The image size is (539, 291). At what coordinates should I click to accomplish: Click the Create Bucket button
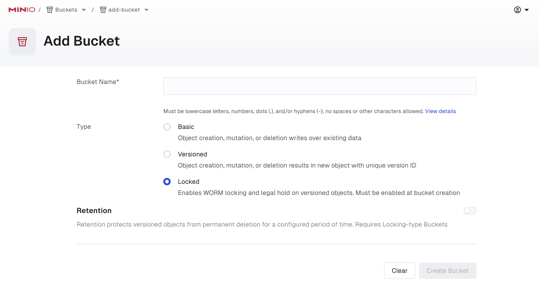[447, 271]
